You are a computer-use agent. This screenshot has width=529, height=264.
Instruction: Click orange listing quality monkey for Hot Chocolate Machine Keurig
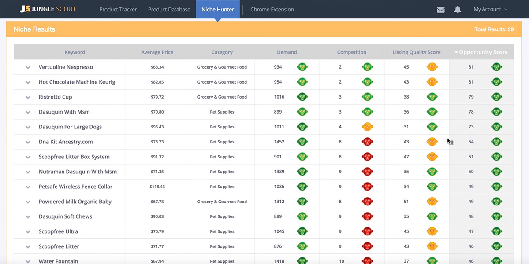point(432,82)
